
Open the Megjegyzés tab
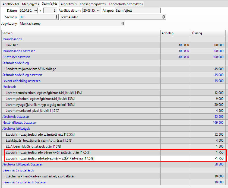[x=30, y=4]
